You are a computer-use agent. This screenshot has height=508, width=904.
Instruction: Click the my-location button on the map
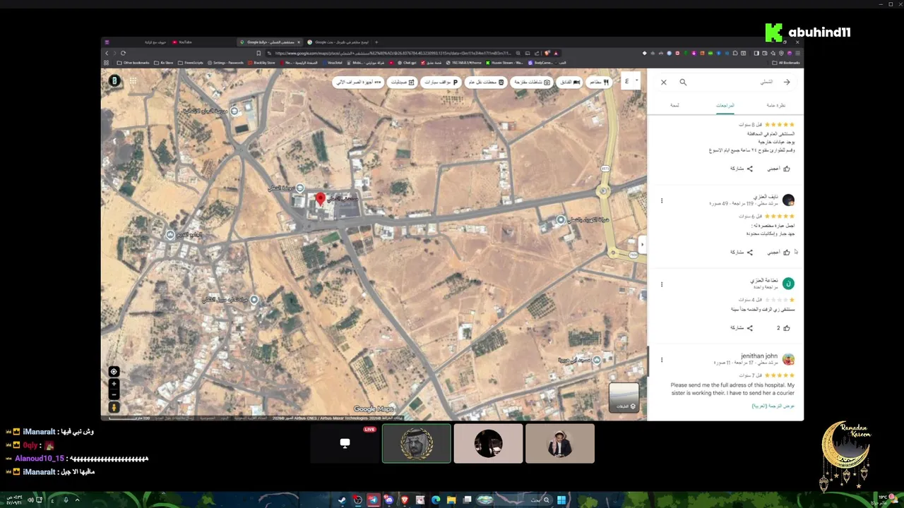pos(114,372)
